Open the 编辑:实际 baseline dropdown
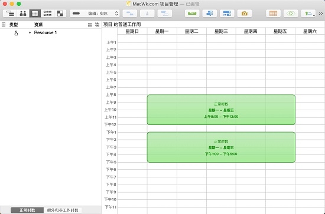325x214 pixels. (95, 14)
